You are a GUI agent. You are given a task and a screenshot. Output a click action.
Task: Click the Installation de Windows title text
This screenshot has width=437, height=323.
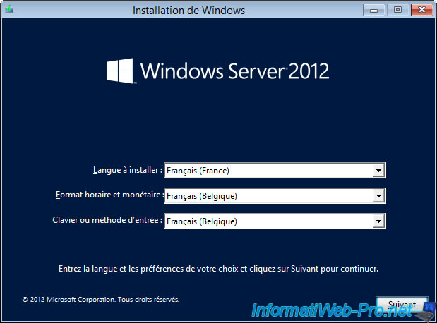(x=188, y=11)
